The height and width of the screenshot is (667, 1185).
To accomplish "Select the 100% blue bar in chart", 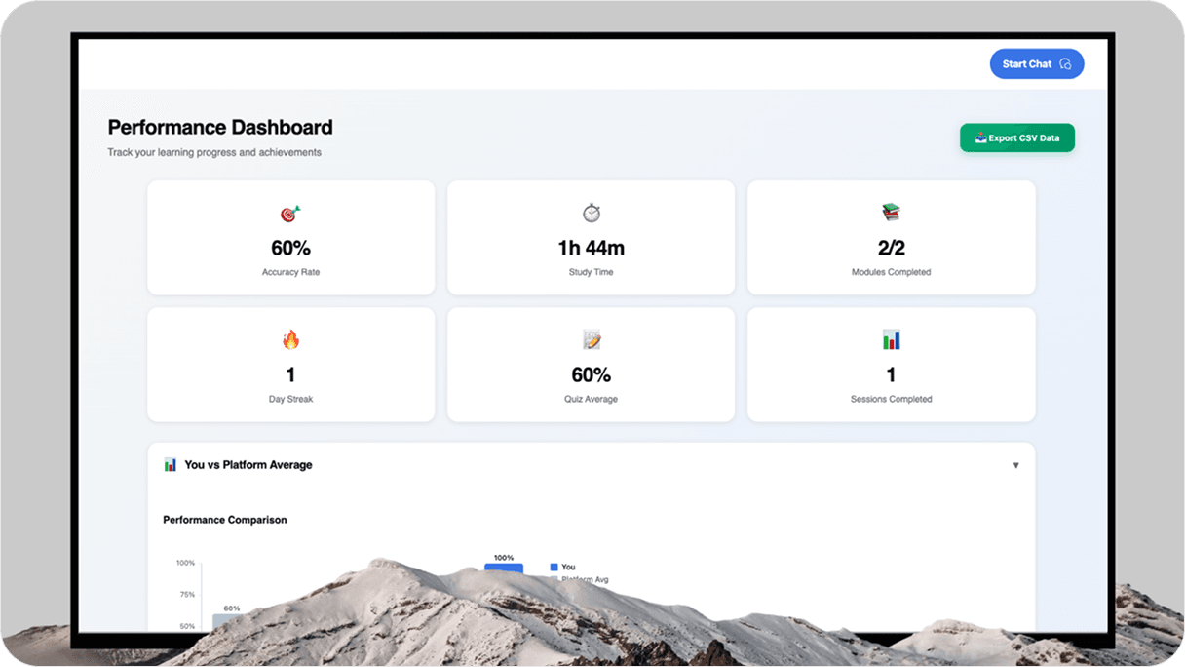I will click(504, 568).
